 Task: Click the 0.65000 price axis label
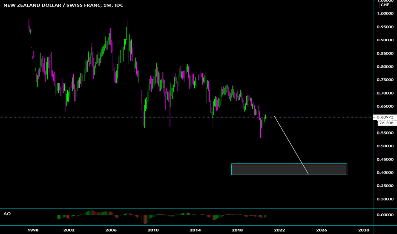tap(385, 106)
